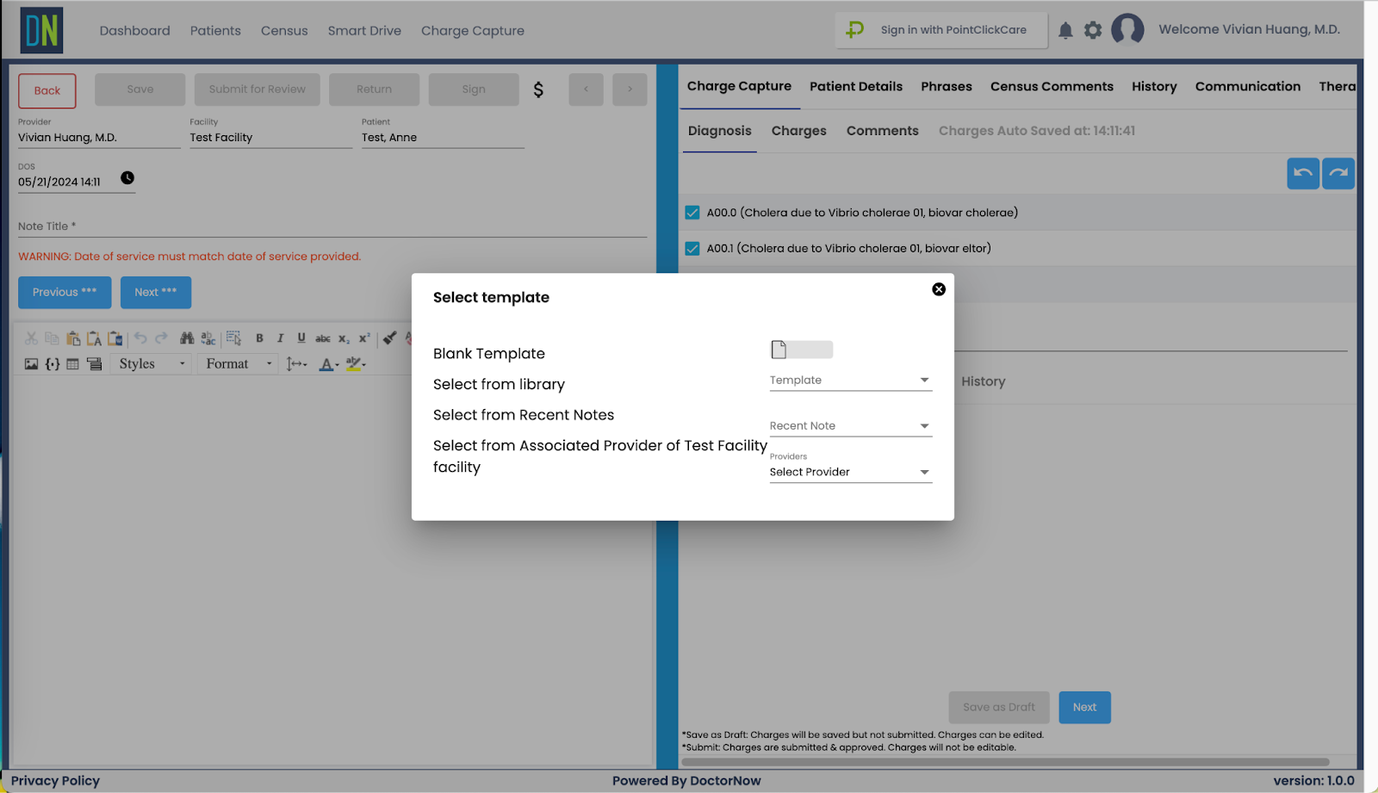Image resolution: width=1378 pixels, height=793 pixels.
Task: Uncheck the A00.0 cholerae diagnosis
Action: pyautogui.click(x=692, y=213)
